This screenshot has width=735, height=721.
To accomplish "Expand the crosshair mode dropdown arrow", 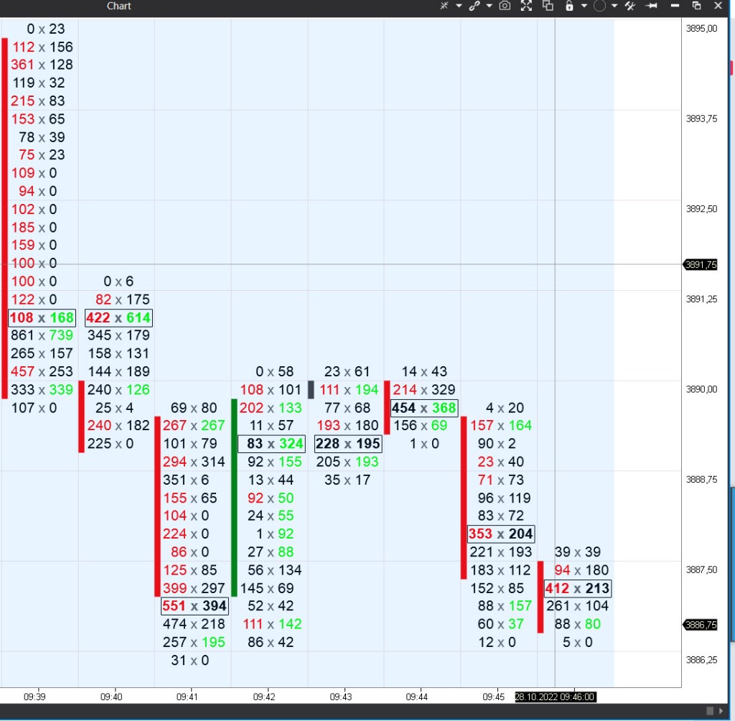I will [459, 6].
